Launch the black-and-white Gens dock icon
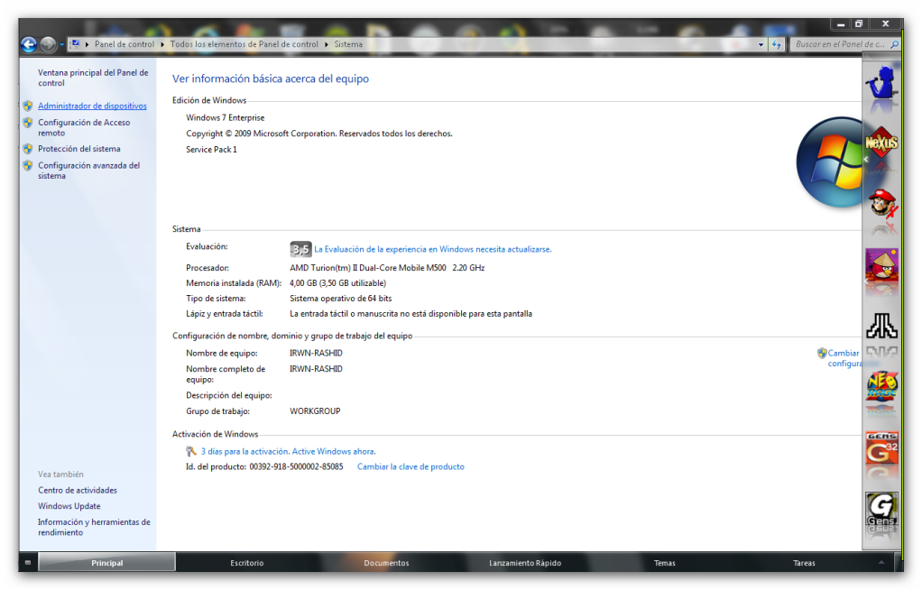 (x=881, y=509)
